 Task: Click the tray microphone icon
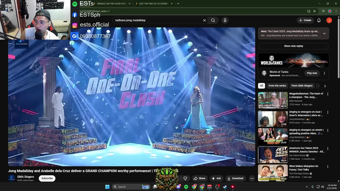coord(312,187)
